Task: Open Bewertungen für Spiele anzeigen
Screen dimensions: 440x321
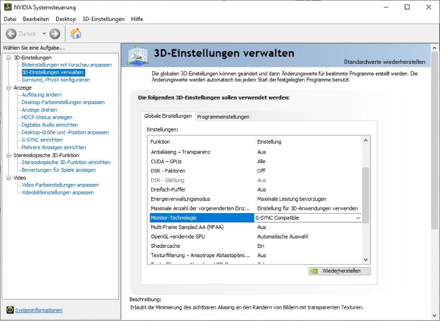Action: pos(59,170)
